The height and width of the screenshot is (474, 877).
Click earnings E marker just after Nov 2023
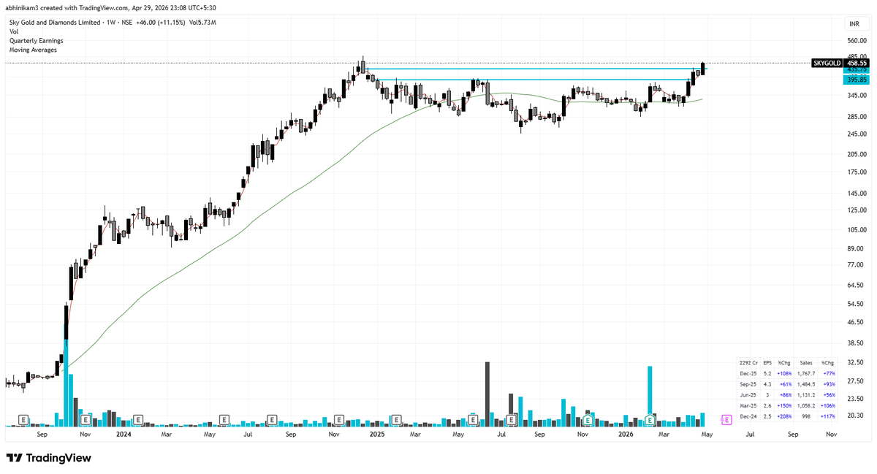(x=86, y=420)
